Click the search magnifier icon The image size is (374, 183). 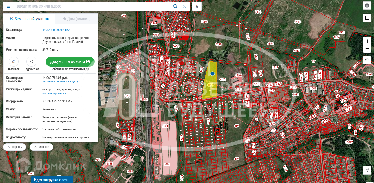(x=175, y=6)
